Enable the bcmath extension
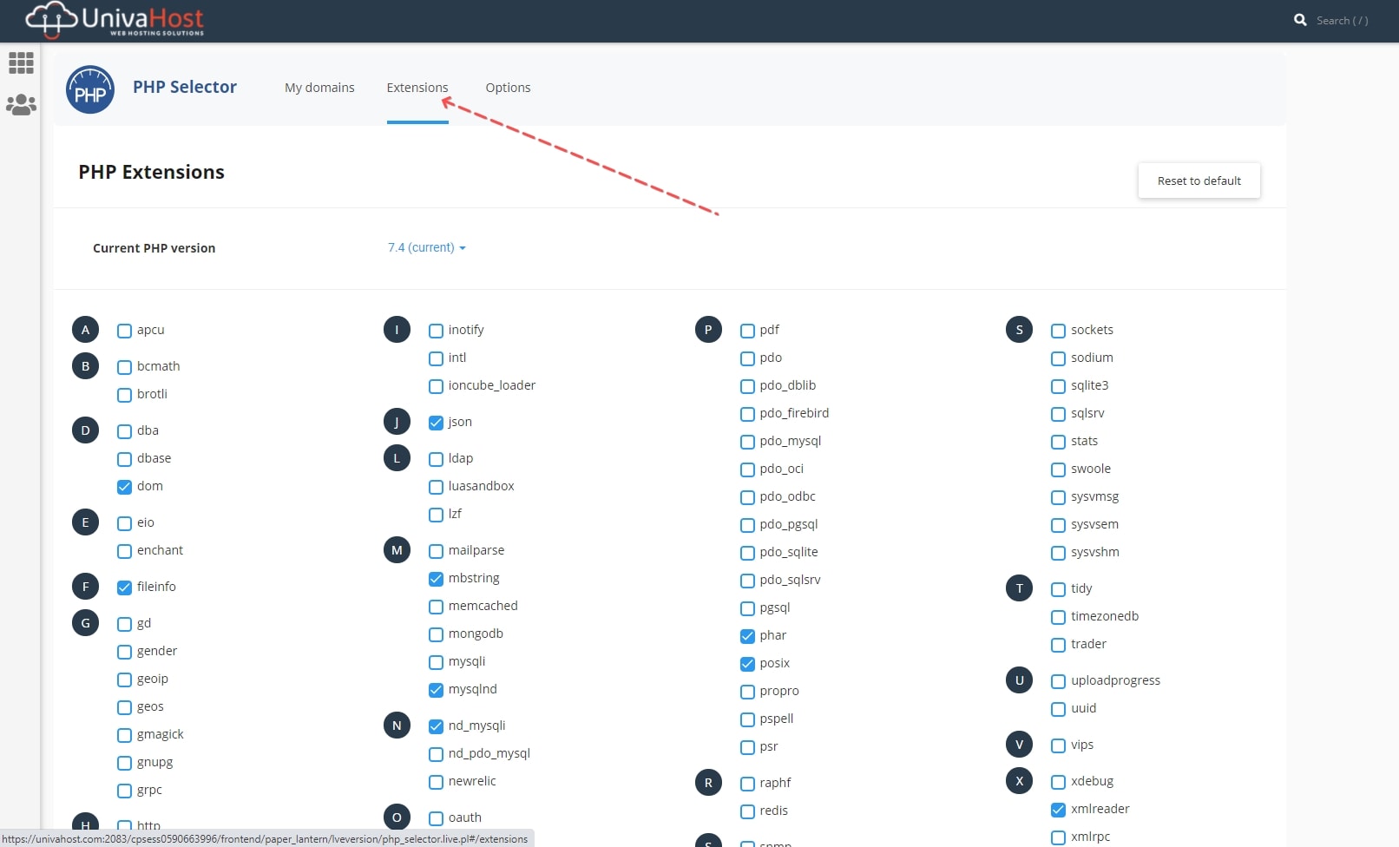Screen dimensions: 1399x847 [124, 367]
